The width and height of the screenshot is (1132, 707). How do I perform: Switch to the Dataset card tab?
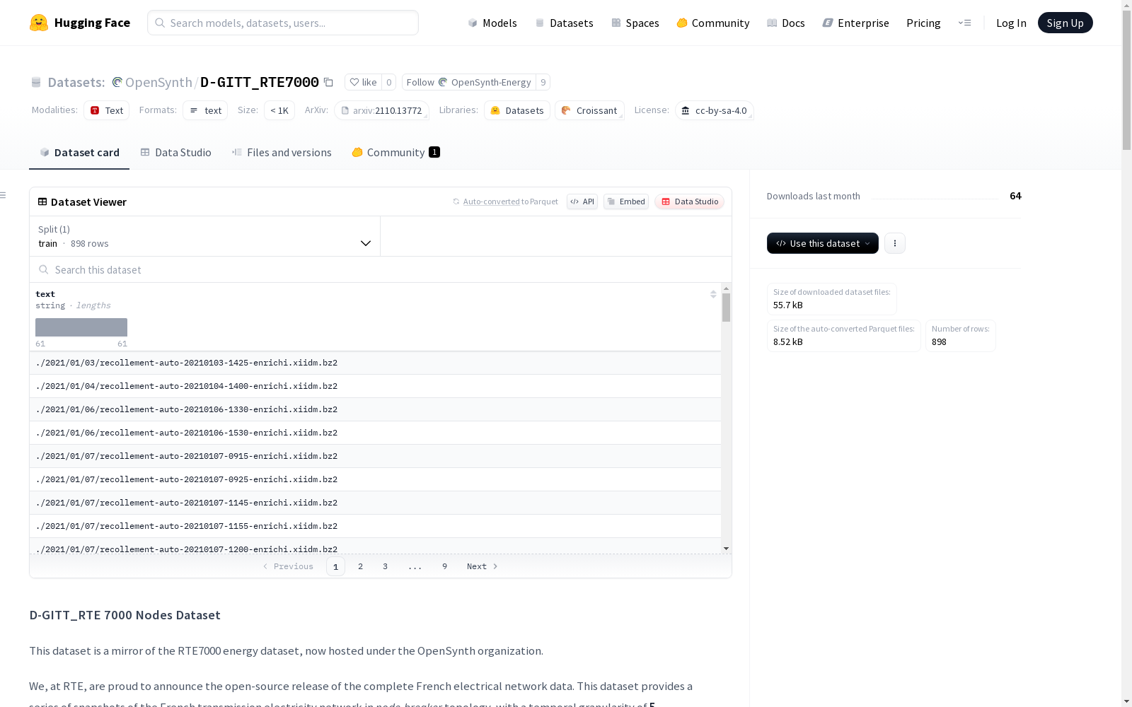click(x=79, y=153)
